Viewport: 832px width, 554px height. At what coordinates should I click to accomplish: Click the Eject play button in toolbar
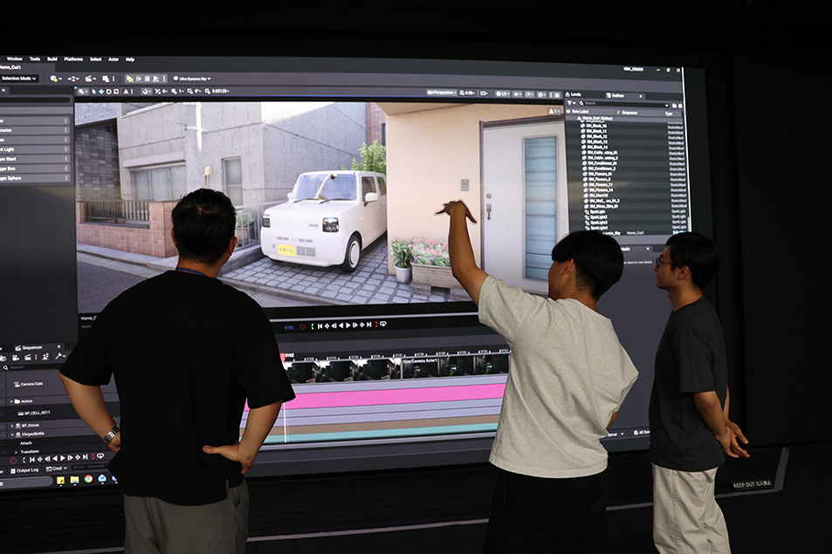click(x=156, y=79)
